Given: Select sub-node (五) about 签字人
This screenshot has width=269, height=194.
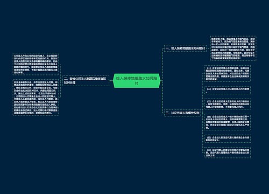Looking at the screenshot, I should coord(228,138).
